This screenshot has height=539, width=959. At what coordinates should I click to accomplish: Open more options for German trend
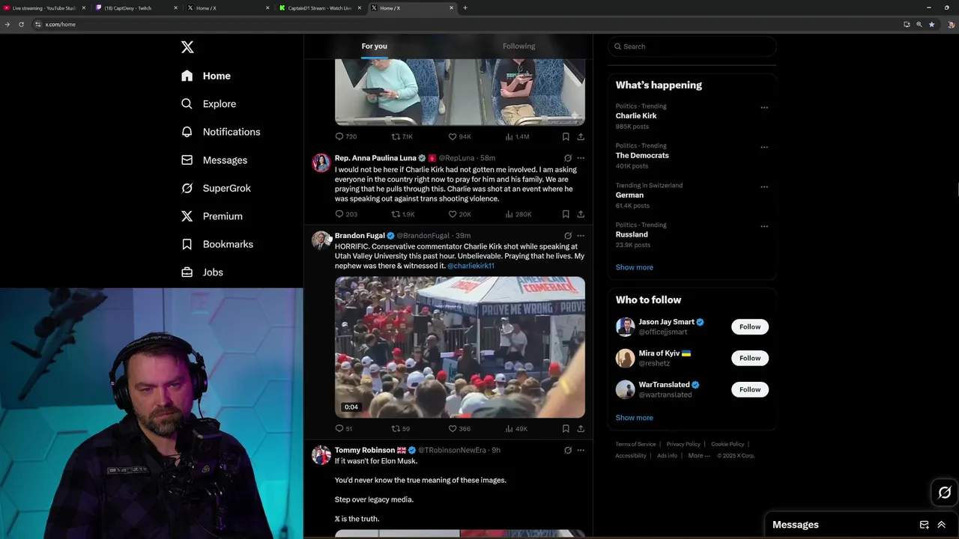coord(764,187)
